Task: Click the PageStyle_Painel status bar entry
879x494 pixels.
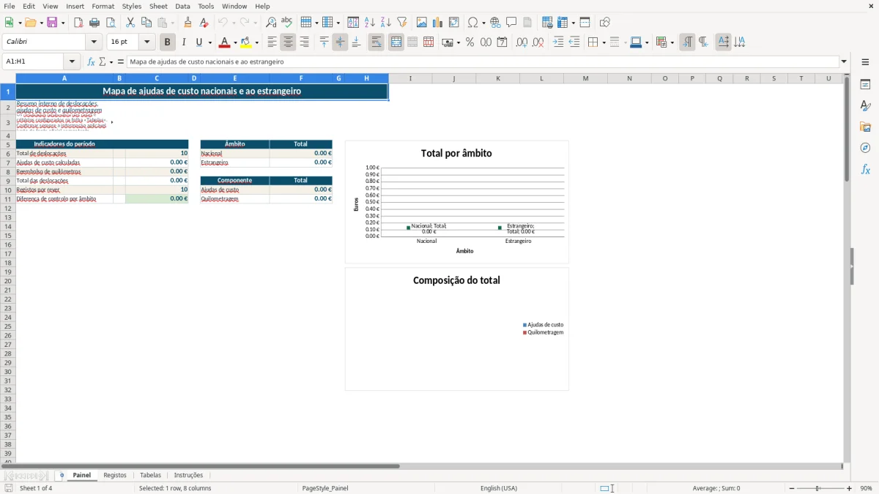Action: click(x=325, y=488)
